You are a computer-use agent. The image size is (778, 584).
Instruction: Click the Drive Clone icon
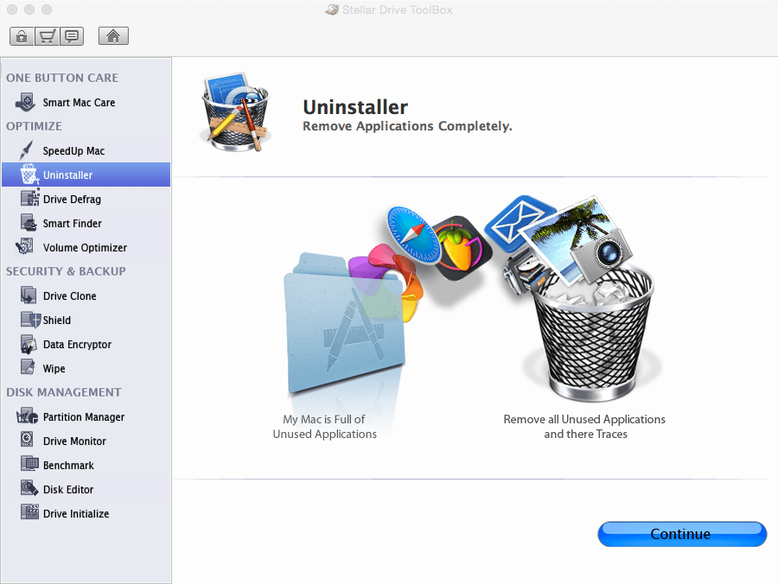pyautogui.click(x=29, y=295)
